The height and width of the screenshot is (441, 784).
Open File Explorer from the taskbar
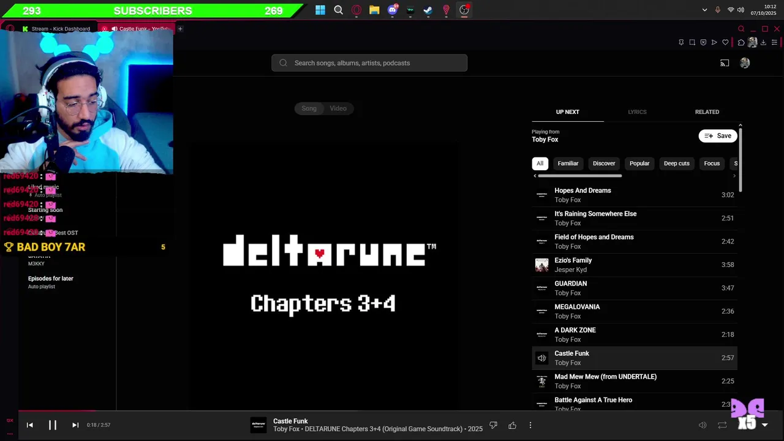pyautogui.click(x=374, y=10)
